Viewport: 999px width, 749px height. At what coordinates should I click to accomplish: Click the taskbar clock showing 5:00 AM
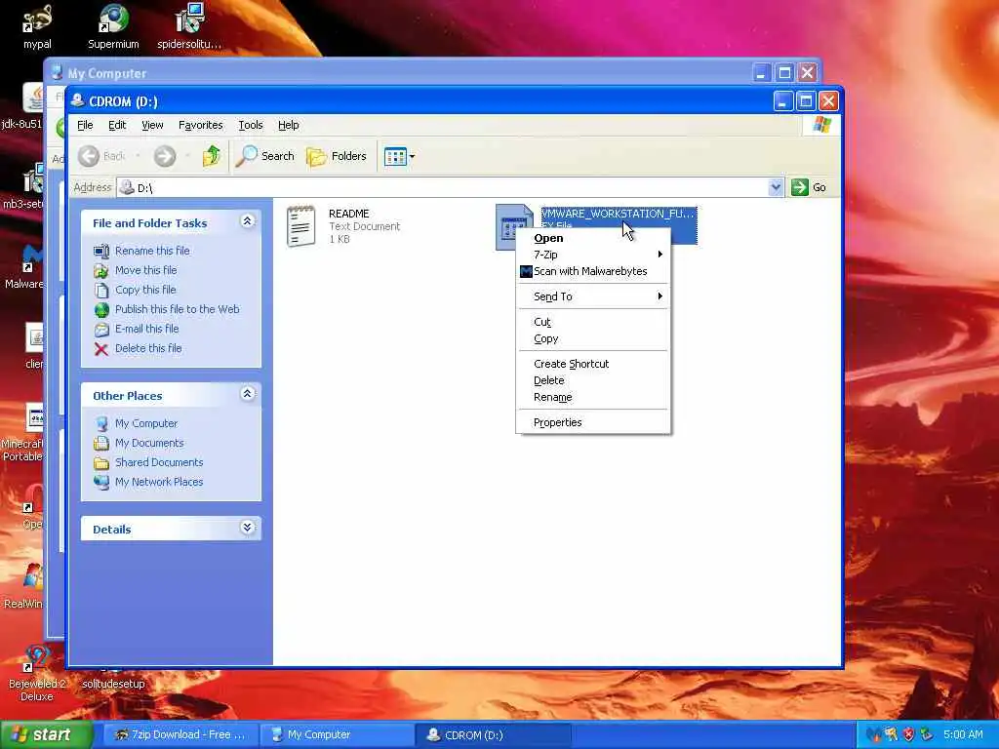pyautogui.click(x=963, y=735)
